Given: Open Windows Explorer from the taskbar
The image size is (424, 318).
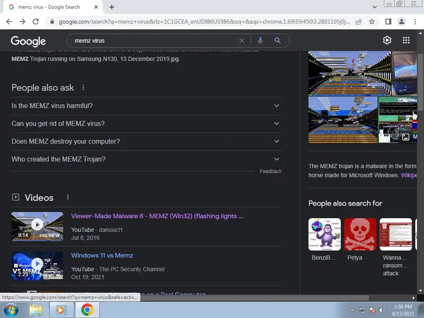Looking at the screenshot, I should coord(36,310).
